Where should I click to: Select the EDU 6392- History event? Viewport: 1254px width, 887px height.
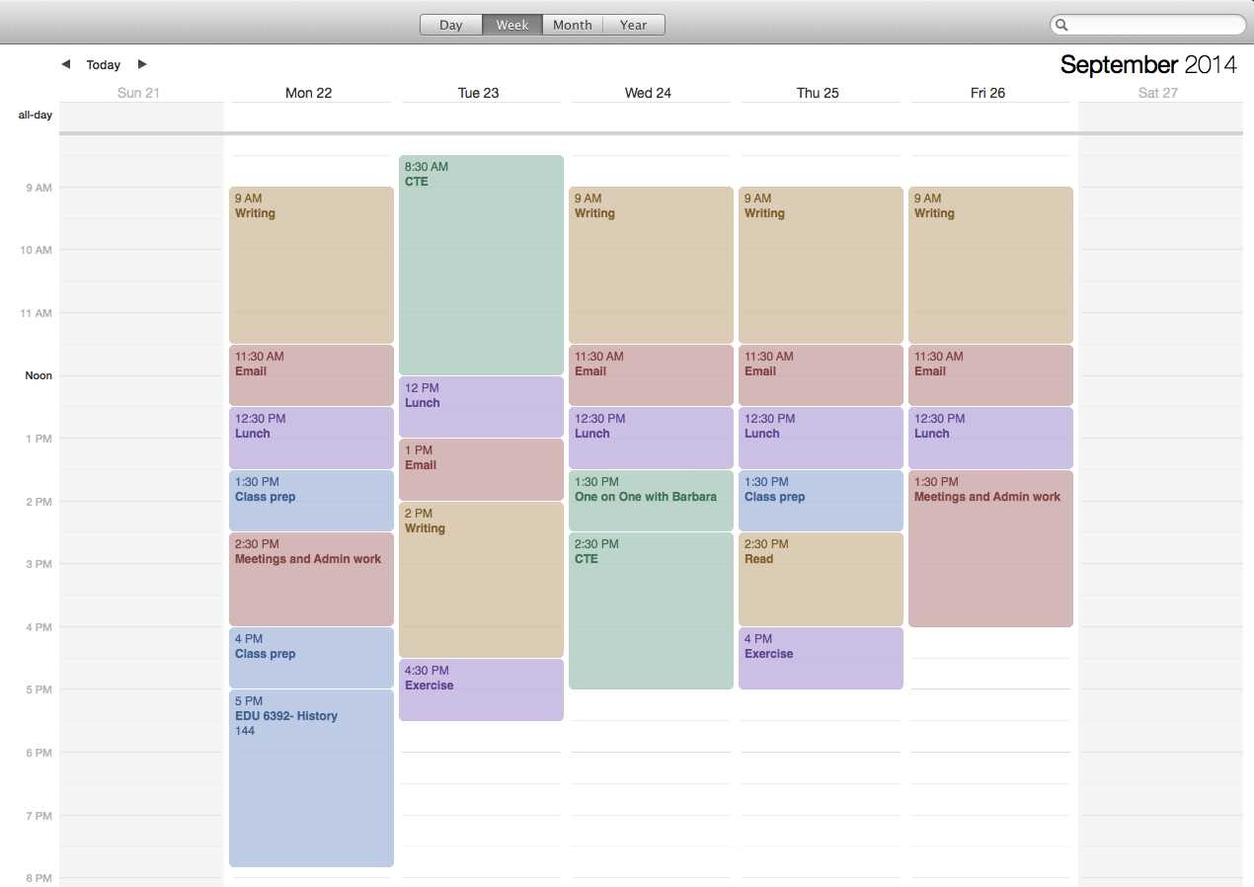click(311, 778)
